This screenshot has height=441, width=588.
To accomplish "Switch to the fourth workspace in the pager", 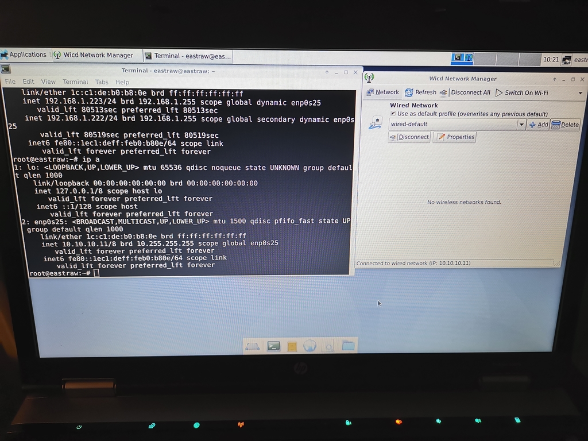I will tap(529, 59).
